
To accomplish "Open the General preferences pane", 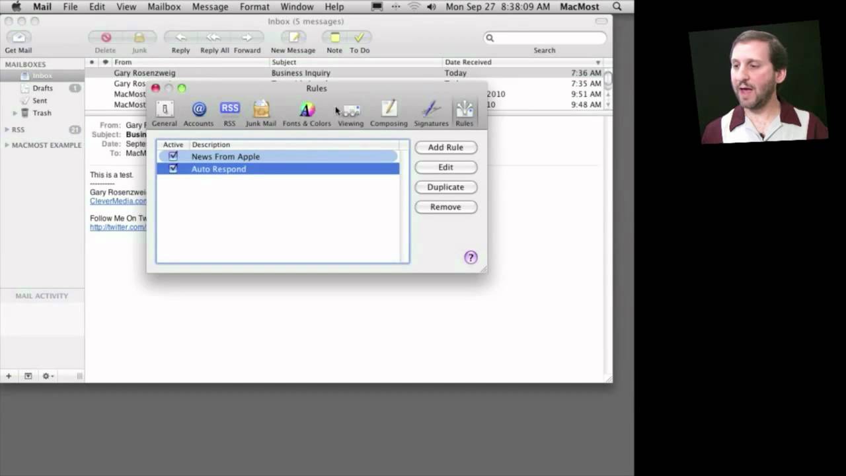I will pos(164,114).
